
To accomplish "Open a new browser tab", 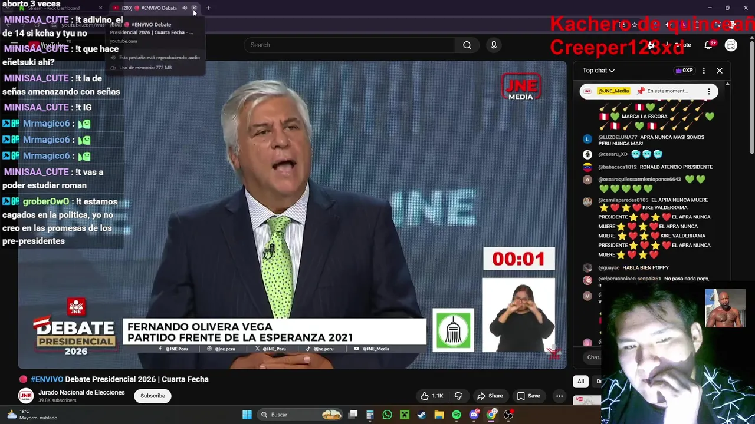I will coord(208,8).
